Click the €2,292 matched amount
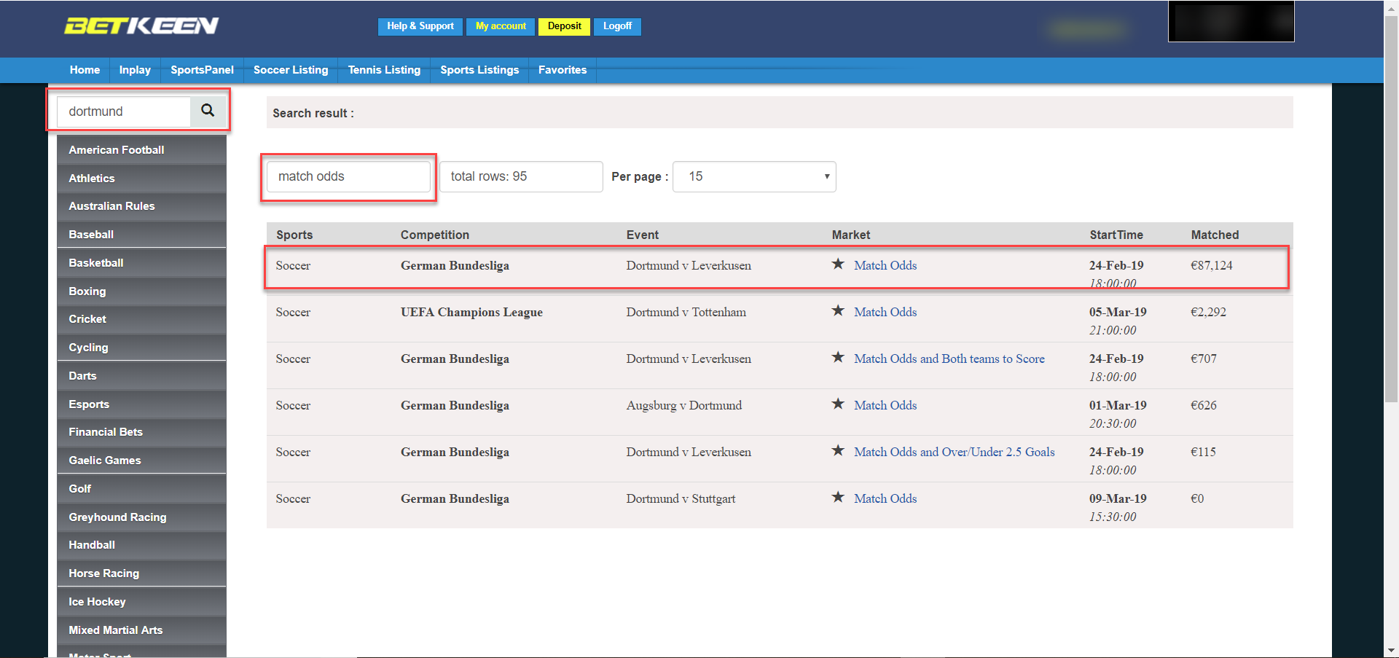 click(1208, 312)
